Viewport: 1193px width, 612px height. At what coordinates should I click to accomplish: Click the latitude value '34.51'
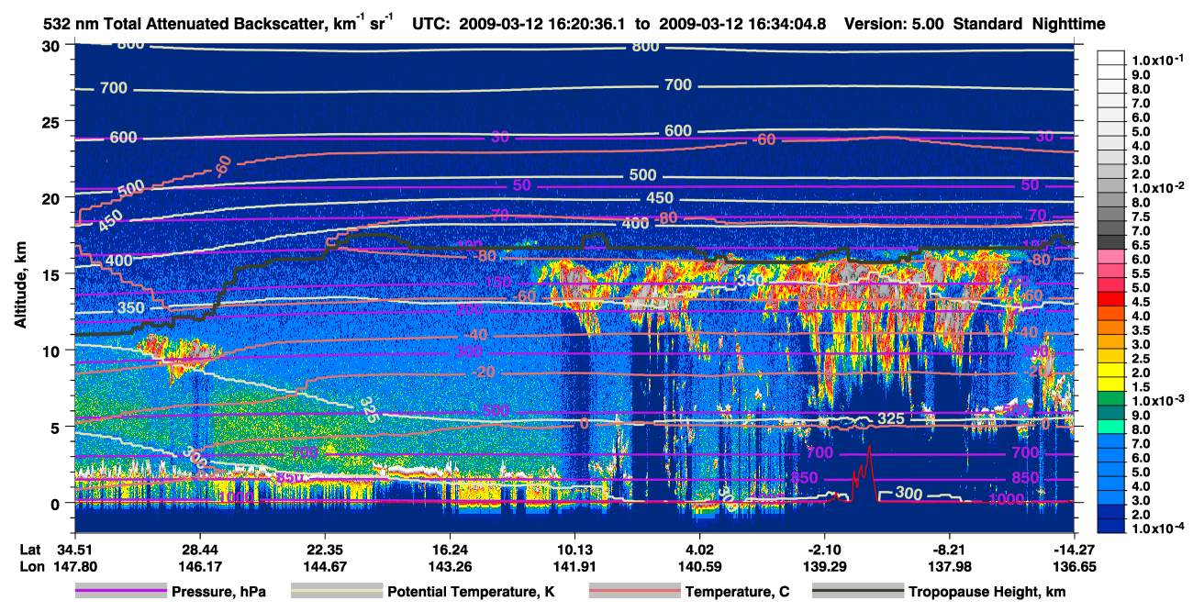pyautogui.click(x=74, y=550)
